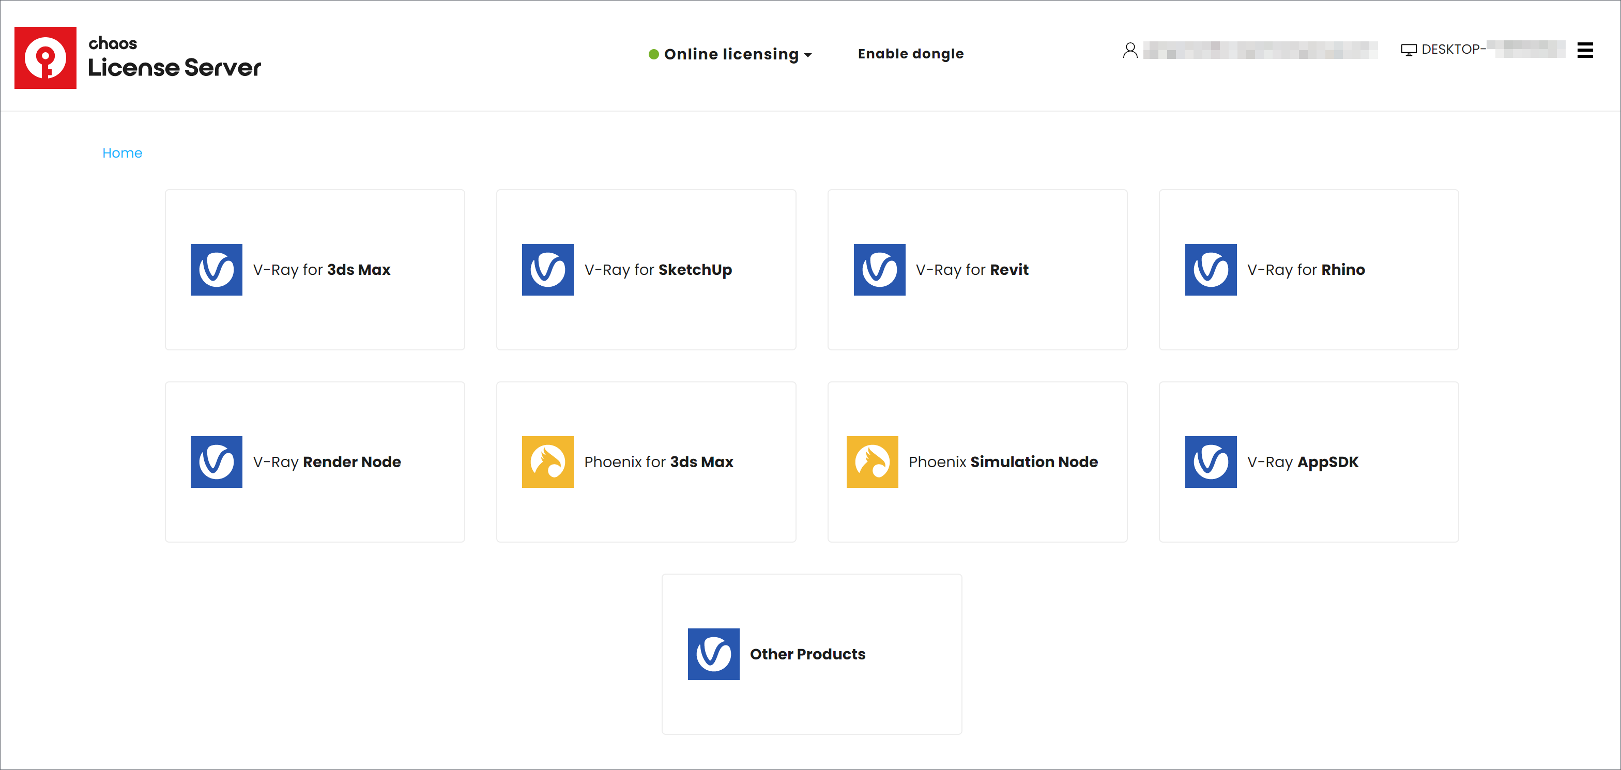Open the V-Ray for Rhino icon
Viewport: 1621px width, 770px height.
pyautogui.click(x=1210, y=269)
